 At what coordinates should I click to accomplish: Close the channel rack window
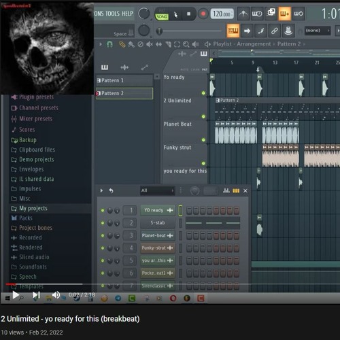pos(245,191)
